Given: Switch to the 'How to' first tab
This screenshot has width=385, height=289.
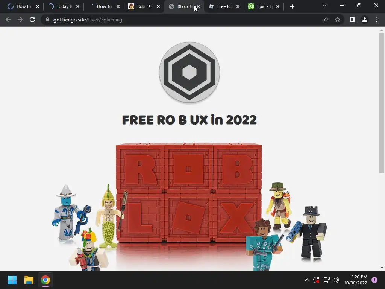Looking at the screenshot, I should (21, 6).
